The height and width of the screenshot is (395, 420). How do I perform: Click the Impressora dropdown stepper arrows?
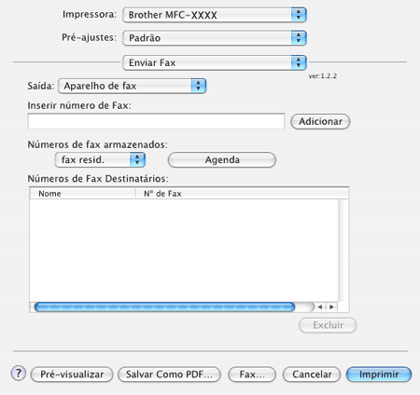click(x=299, y=15)
